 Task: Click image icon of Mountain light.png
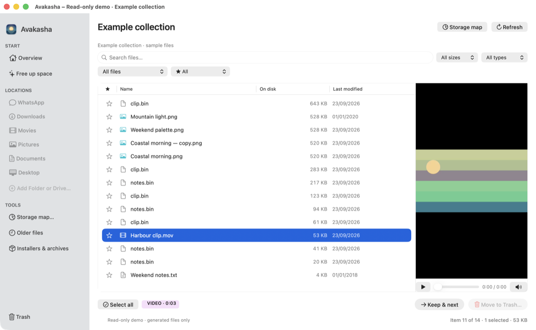coord(123,117)
